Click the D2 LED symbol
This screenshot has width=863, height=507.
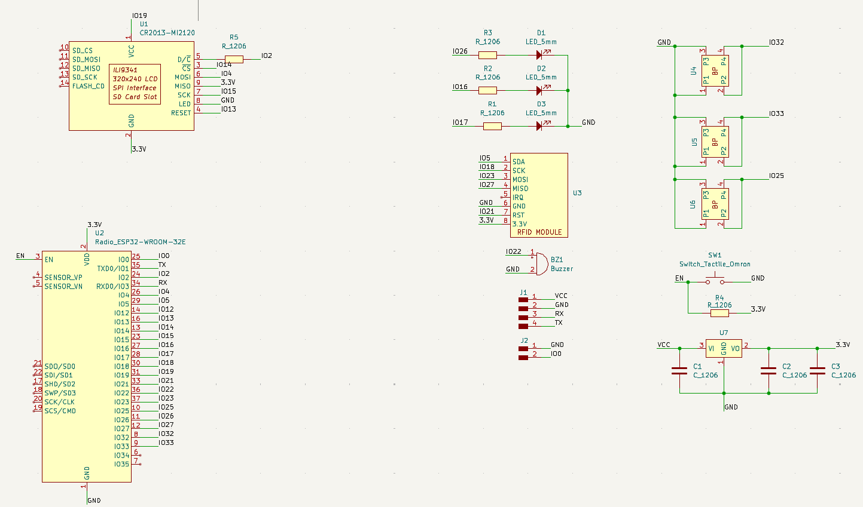pyautogui.click(x=539, y=90)
